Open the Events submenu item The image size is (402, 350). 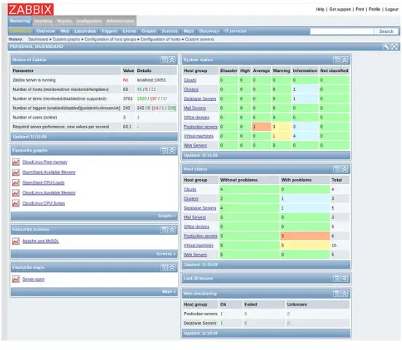click(129, 31)
